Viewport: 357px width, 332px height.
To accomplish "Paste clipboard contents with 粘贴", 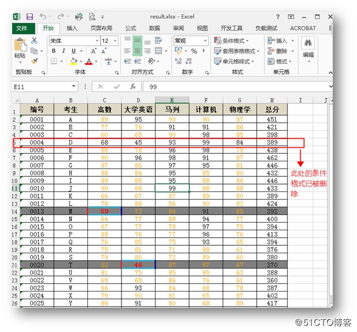I will tap(20, 50).
